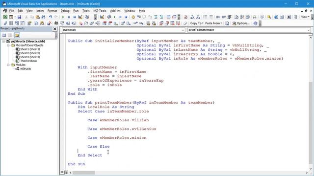Collapse the Modules folder
This screenshot has width=314, height=176.
[8, 65]
